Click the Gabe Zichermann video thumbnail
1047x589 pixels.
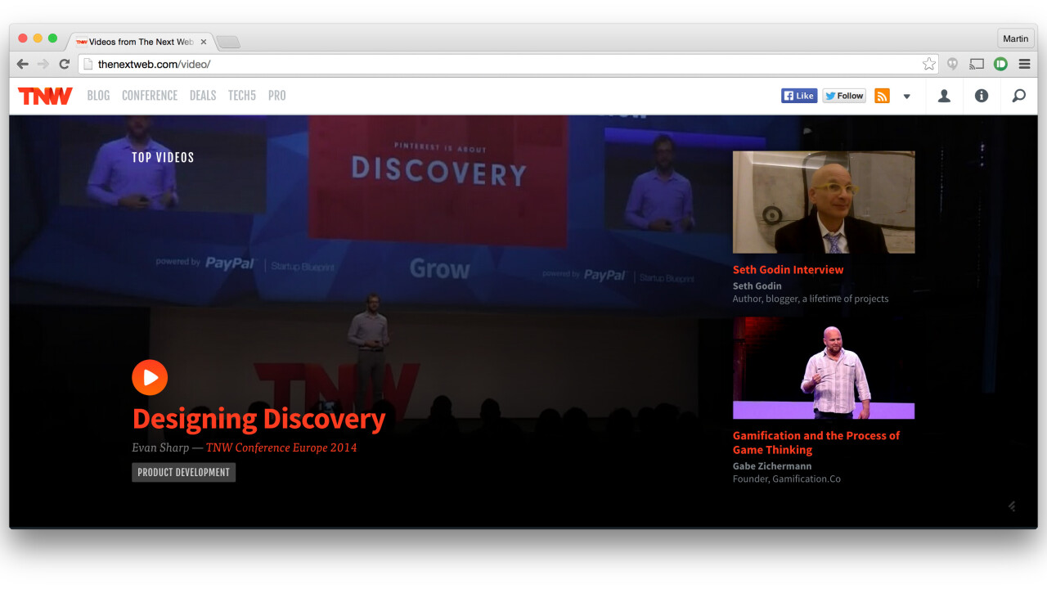click(x=824, y=368)
